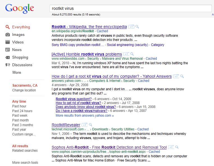Switch to Shopping search results

(x=20, y=57)
